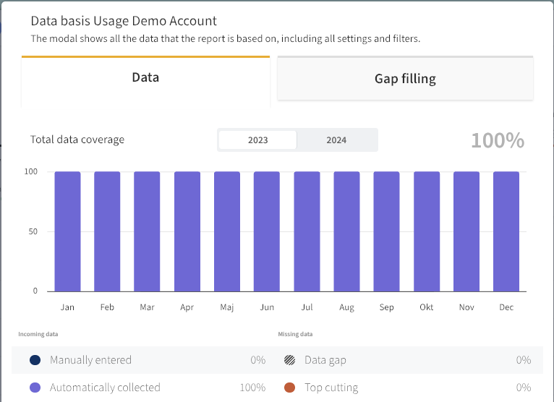Switch to the Gap filling tab

(405, 78)
